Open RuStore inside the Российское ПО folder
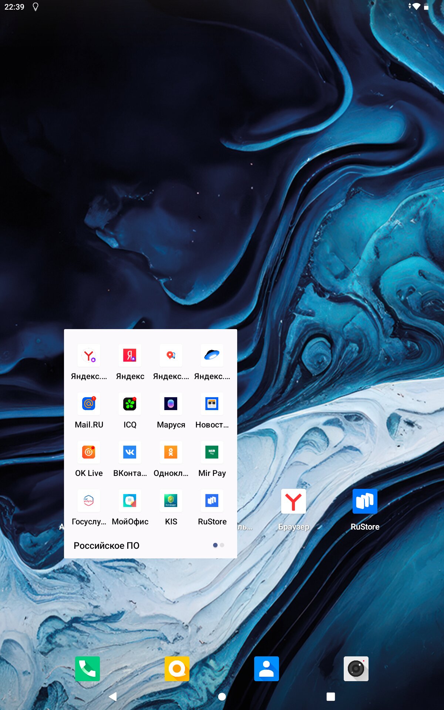The height and width of the screenshot is (710, 444). [212, 501]
